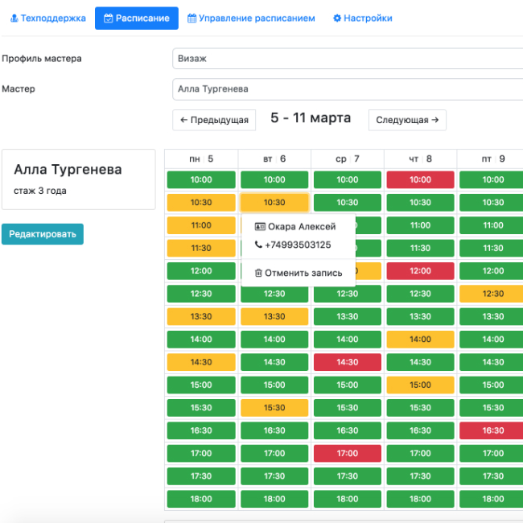Click the contact card icon near Окара Алексей
Viewport: 523px width, 523px height.
(259, 227)
